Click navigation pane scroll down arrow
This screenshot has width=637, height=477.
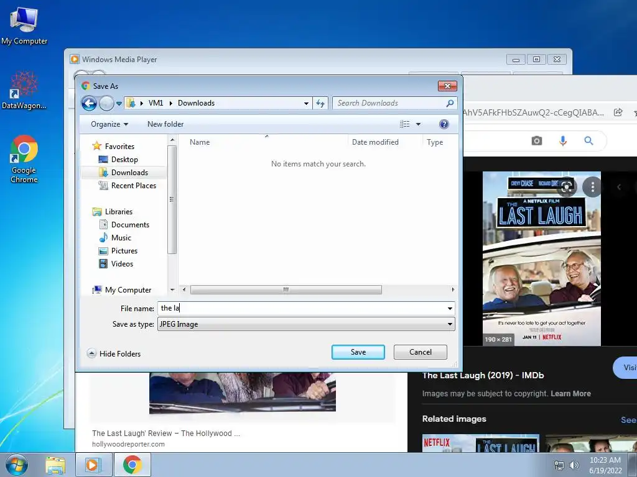pyautogui.click(x=172, y=289)
